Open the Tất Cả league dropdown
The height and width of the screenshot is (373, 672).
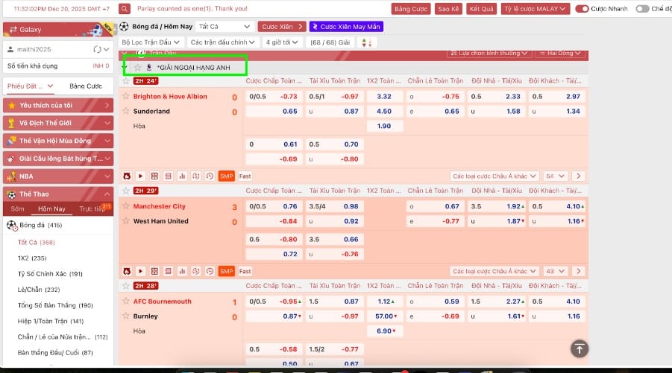coord(224,27)
